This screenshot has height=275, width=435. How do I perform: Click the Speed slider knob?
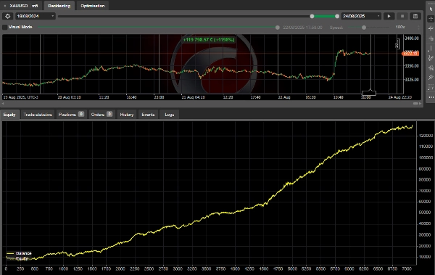(x=364, y=28)
